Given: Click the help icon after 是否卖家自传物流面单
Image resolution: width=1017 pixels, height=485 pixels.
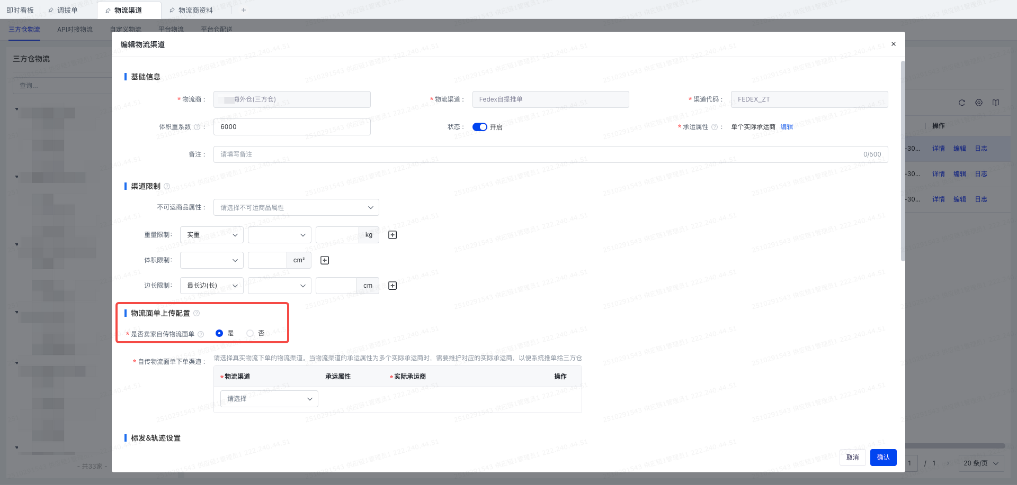Looking at the screenshot, I should (201, 334).
